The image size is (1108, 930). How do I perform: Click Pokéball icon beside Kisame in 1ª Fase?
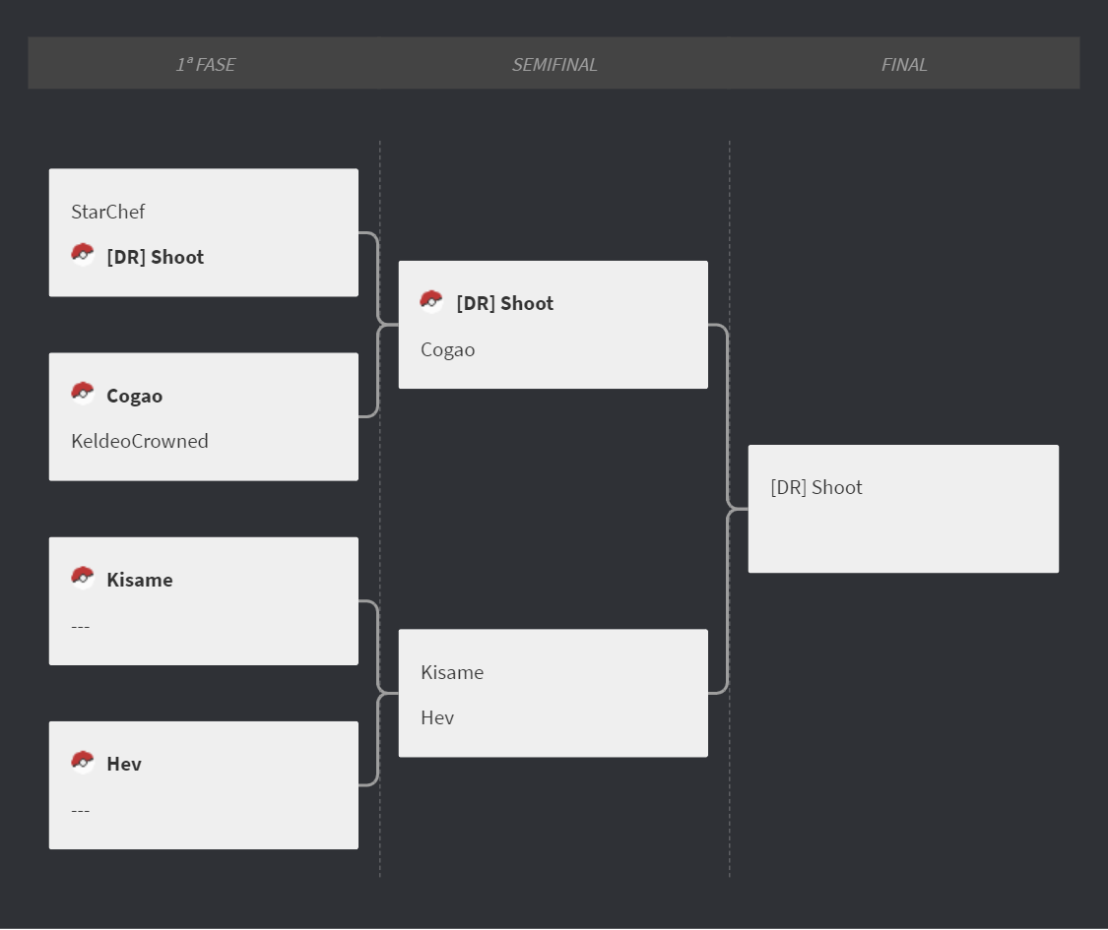coord(83,578)
